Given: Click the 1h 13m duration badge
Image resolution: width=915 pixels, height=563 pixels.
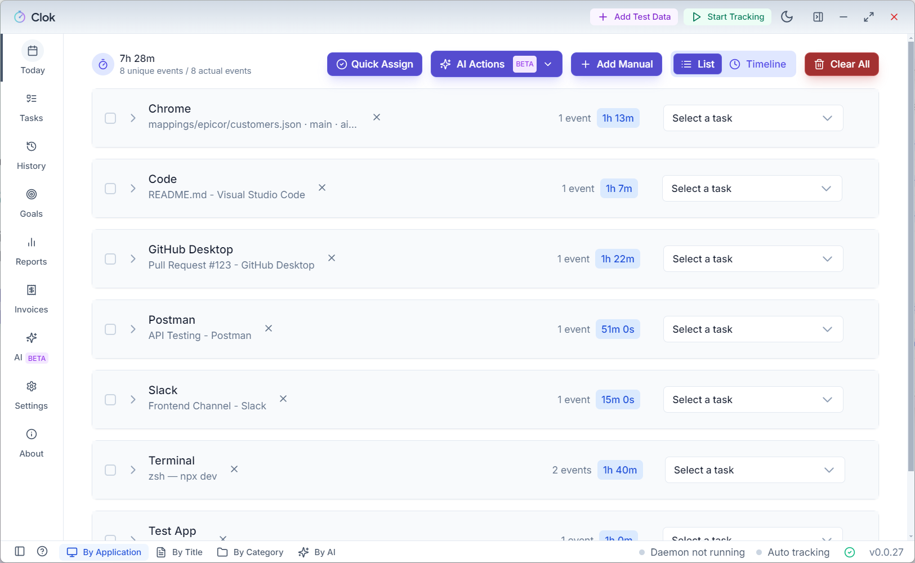Looking at the screenshot, I should click(x=618, y=118).
